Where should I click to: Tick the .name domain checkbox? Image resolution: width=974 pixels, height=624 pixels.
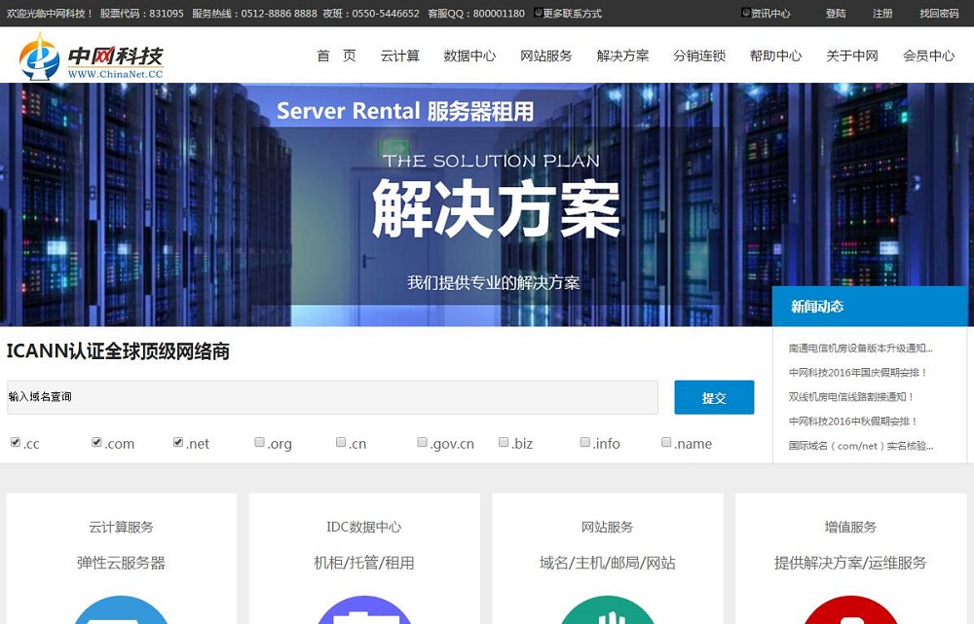click(x=666, y=442)
